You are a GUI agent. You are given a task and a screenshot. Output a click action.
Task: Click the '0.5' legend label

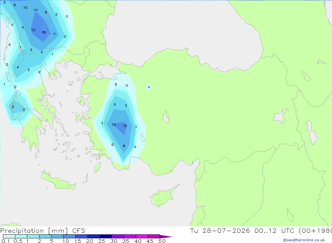(18, 241)
